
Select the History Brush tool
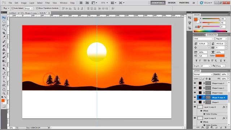[x=4, y=53]
